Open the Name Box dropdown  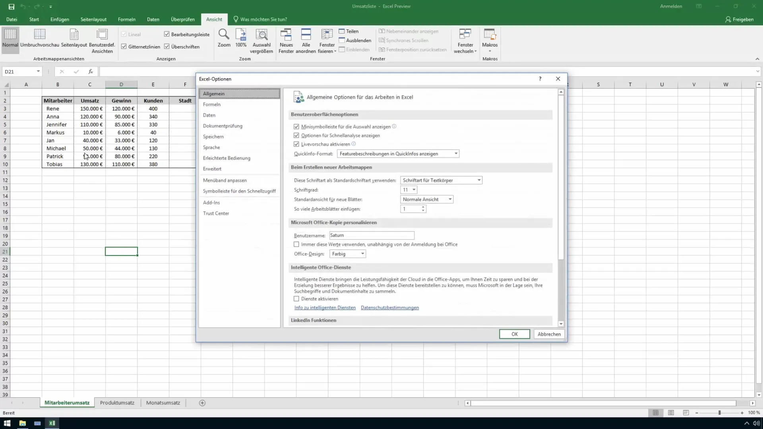[38, 71]
